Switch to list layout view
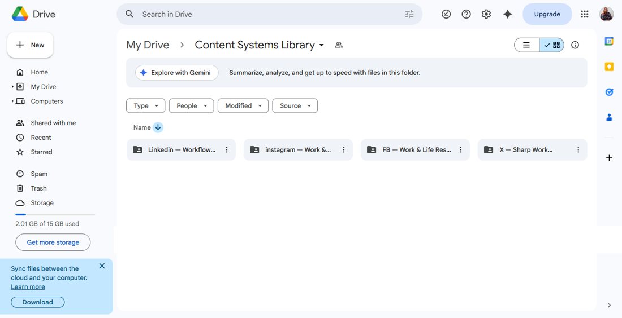The width and height of the screenshot is (622, 318). [526, 45]
